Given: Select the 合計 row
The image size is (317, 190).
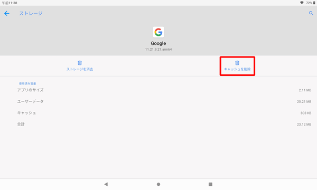Looking at the screenshot, I should click(x=158, y=124).
